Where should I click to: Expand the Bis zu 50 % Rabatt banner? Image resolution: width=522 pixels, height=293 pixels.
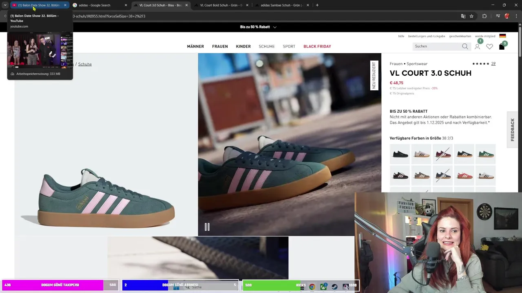click(275, 27)
